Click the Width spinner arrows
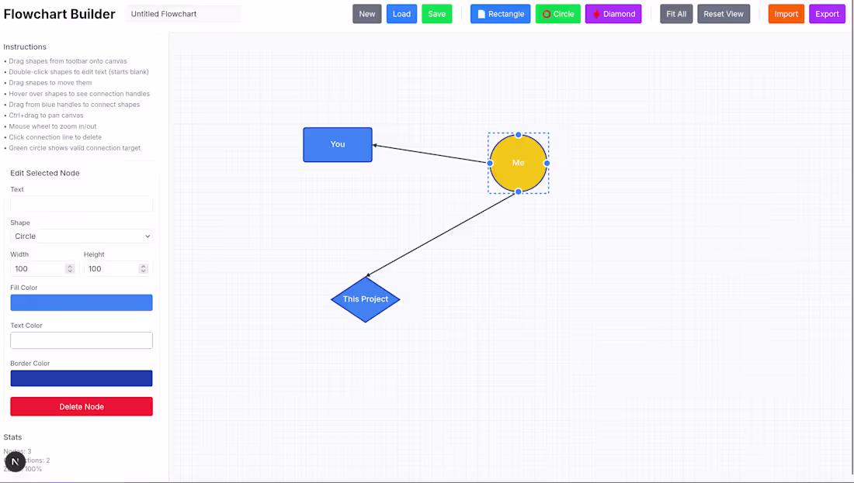This screenshot has height=483, width=854. point(70,269)
